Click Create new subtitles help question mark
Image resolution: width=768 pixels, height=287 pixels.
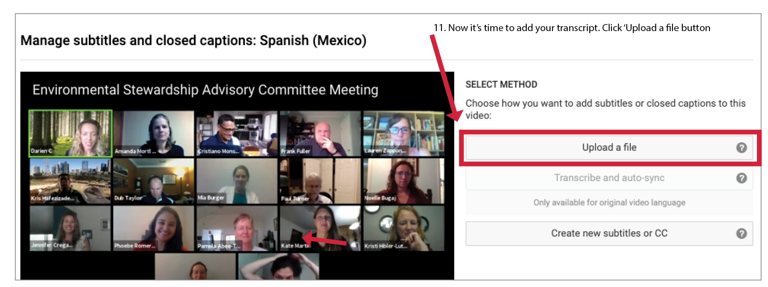pyautogui.click(x=741, y=233)
